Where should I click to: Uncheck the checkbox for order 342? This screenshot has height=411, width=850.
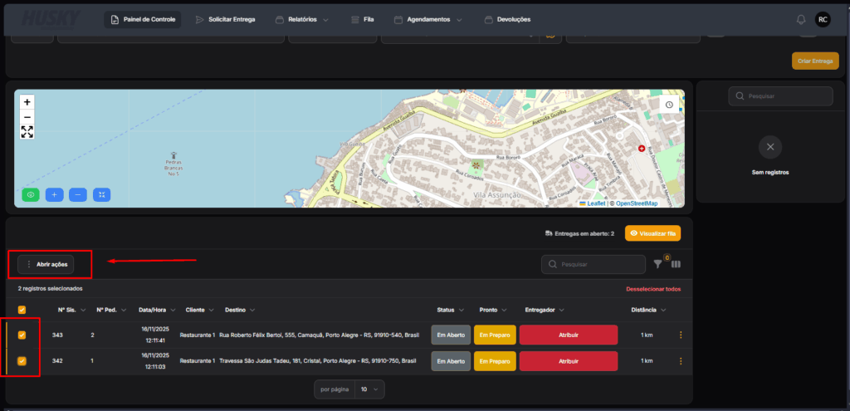(x=22, y=361)
